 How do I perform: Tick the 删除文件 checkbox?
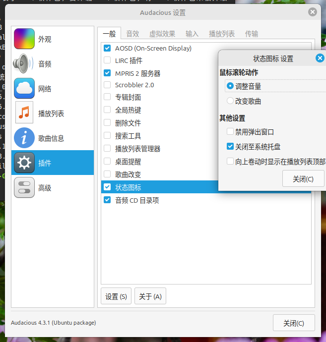pyautogui.click(x=107, y=122)
